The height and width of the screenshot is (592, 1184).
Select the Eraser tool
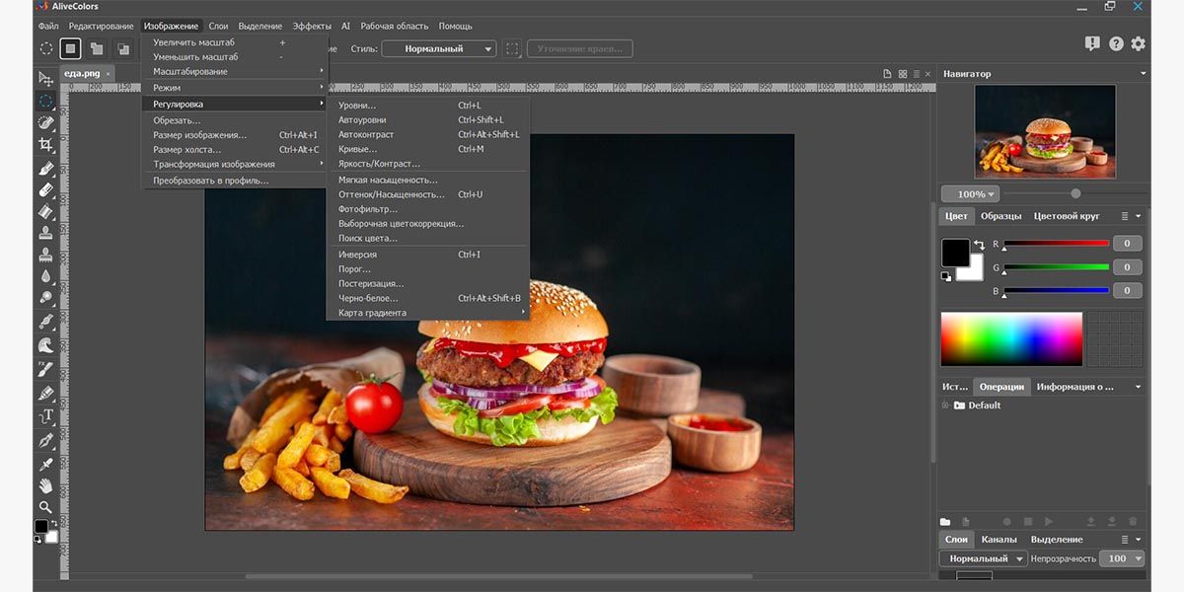click(45, 189)
